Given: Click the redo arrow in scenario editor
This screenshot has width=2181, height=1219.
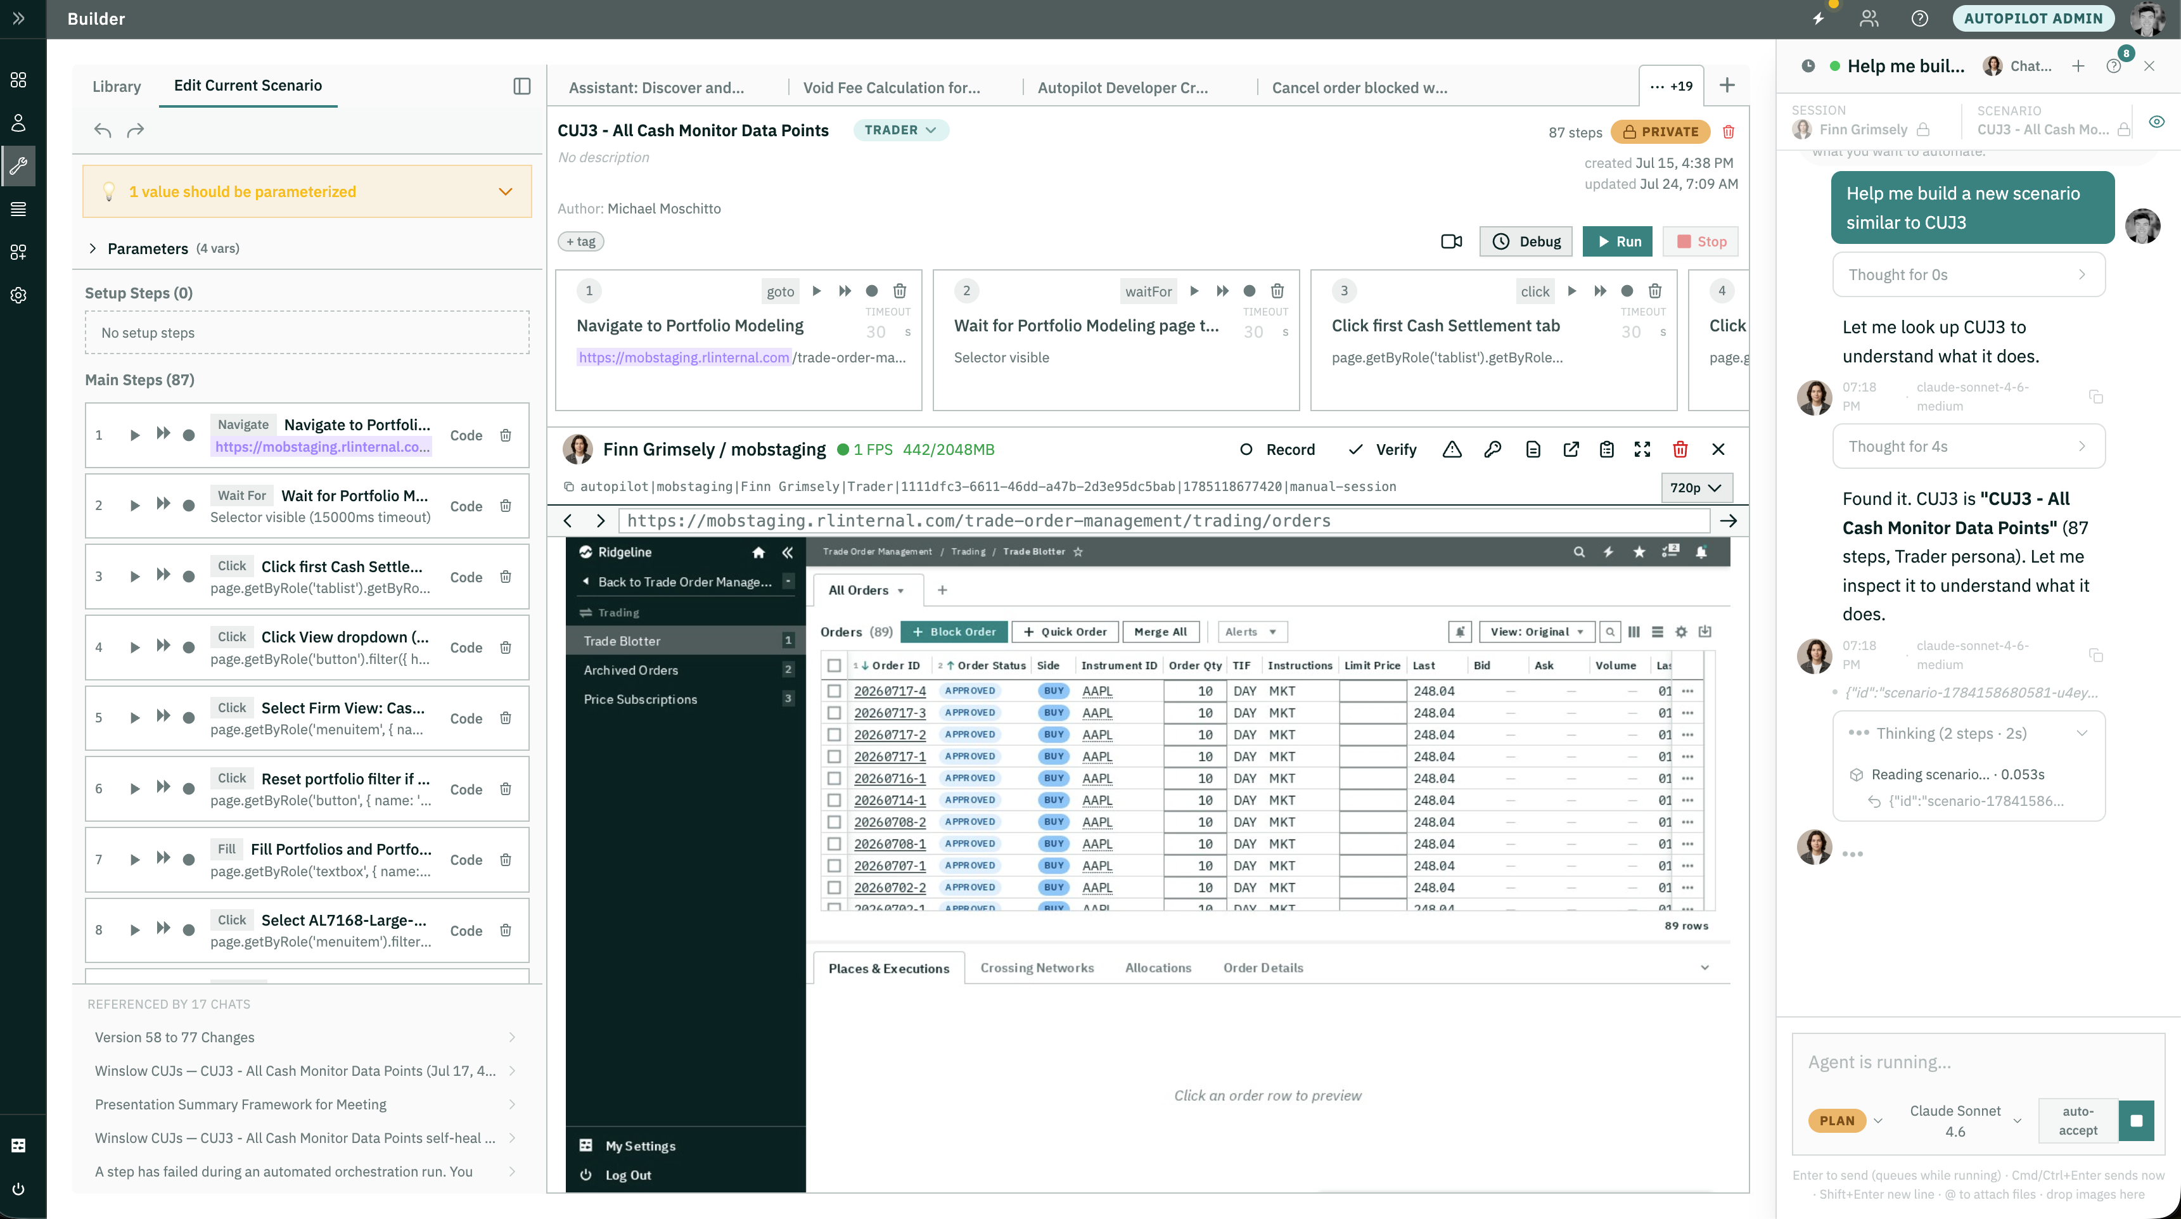Looking at the screenshot, I should tap(136, 131).
